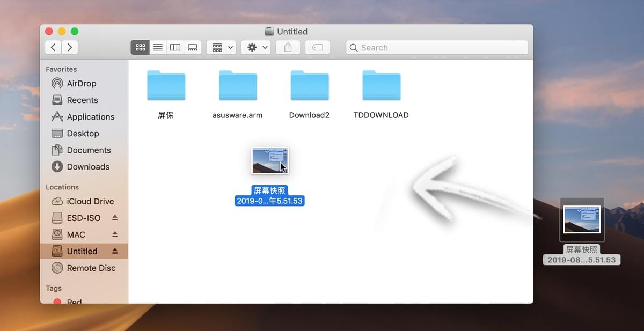Click into the Search field
644x331 pixels.
coord(437,47)
